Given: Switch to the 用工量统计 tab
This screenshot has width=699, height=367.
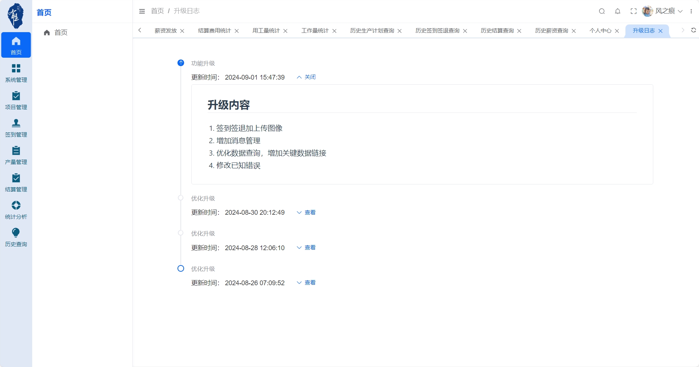Looking at the screenshot, I should click(x=266, y=31).
